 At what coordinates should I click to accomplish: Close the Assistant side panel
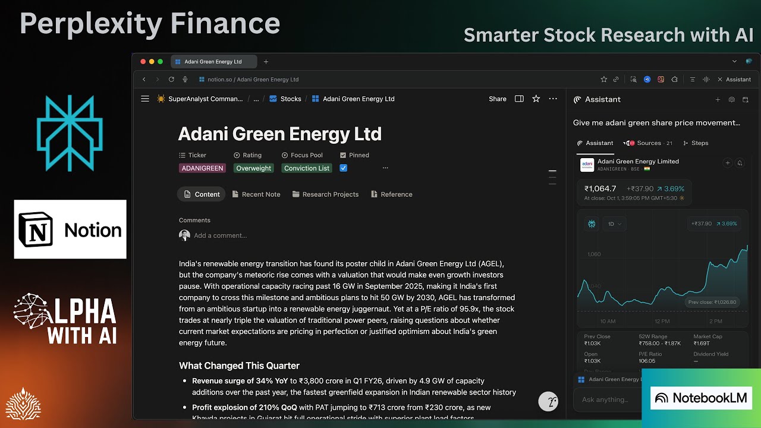coord(720,79)
